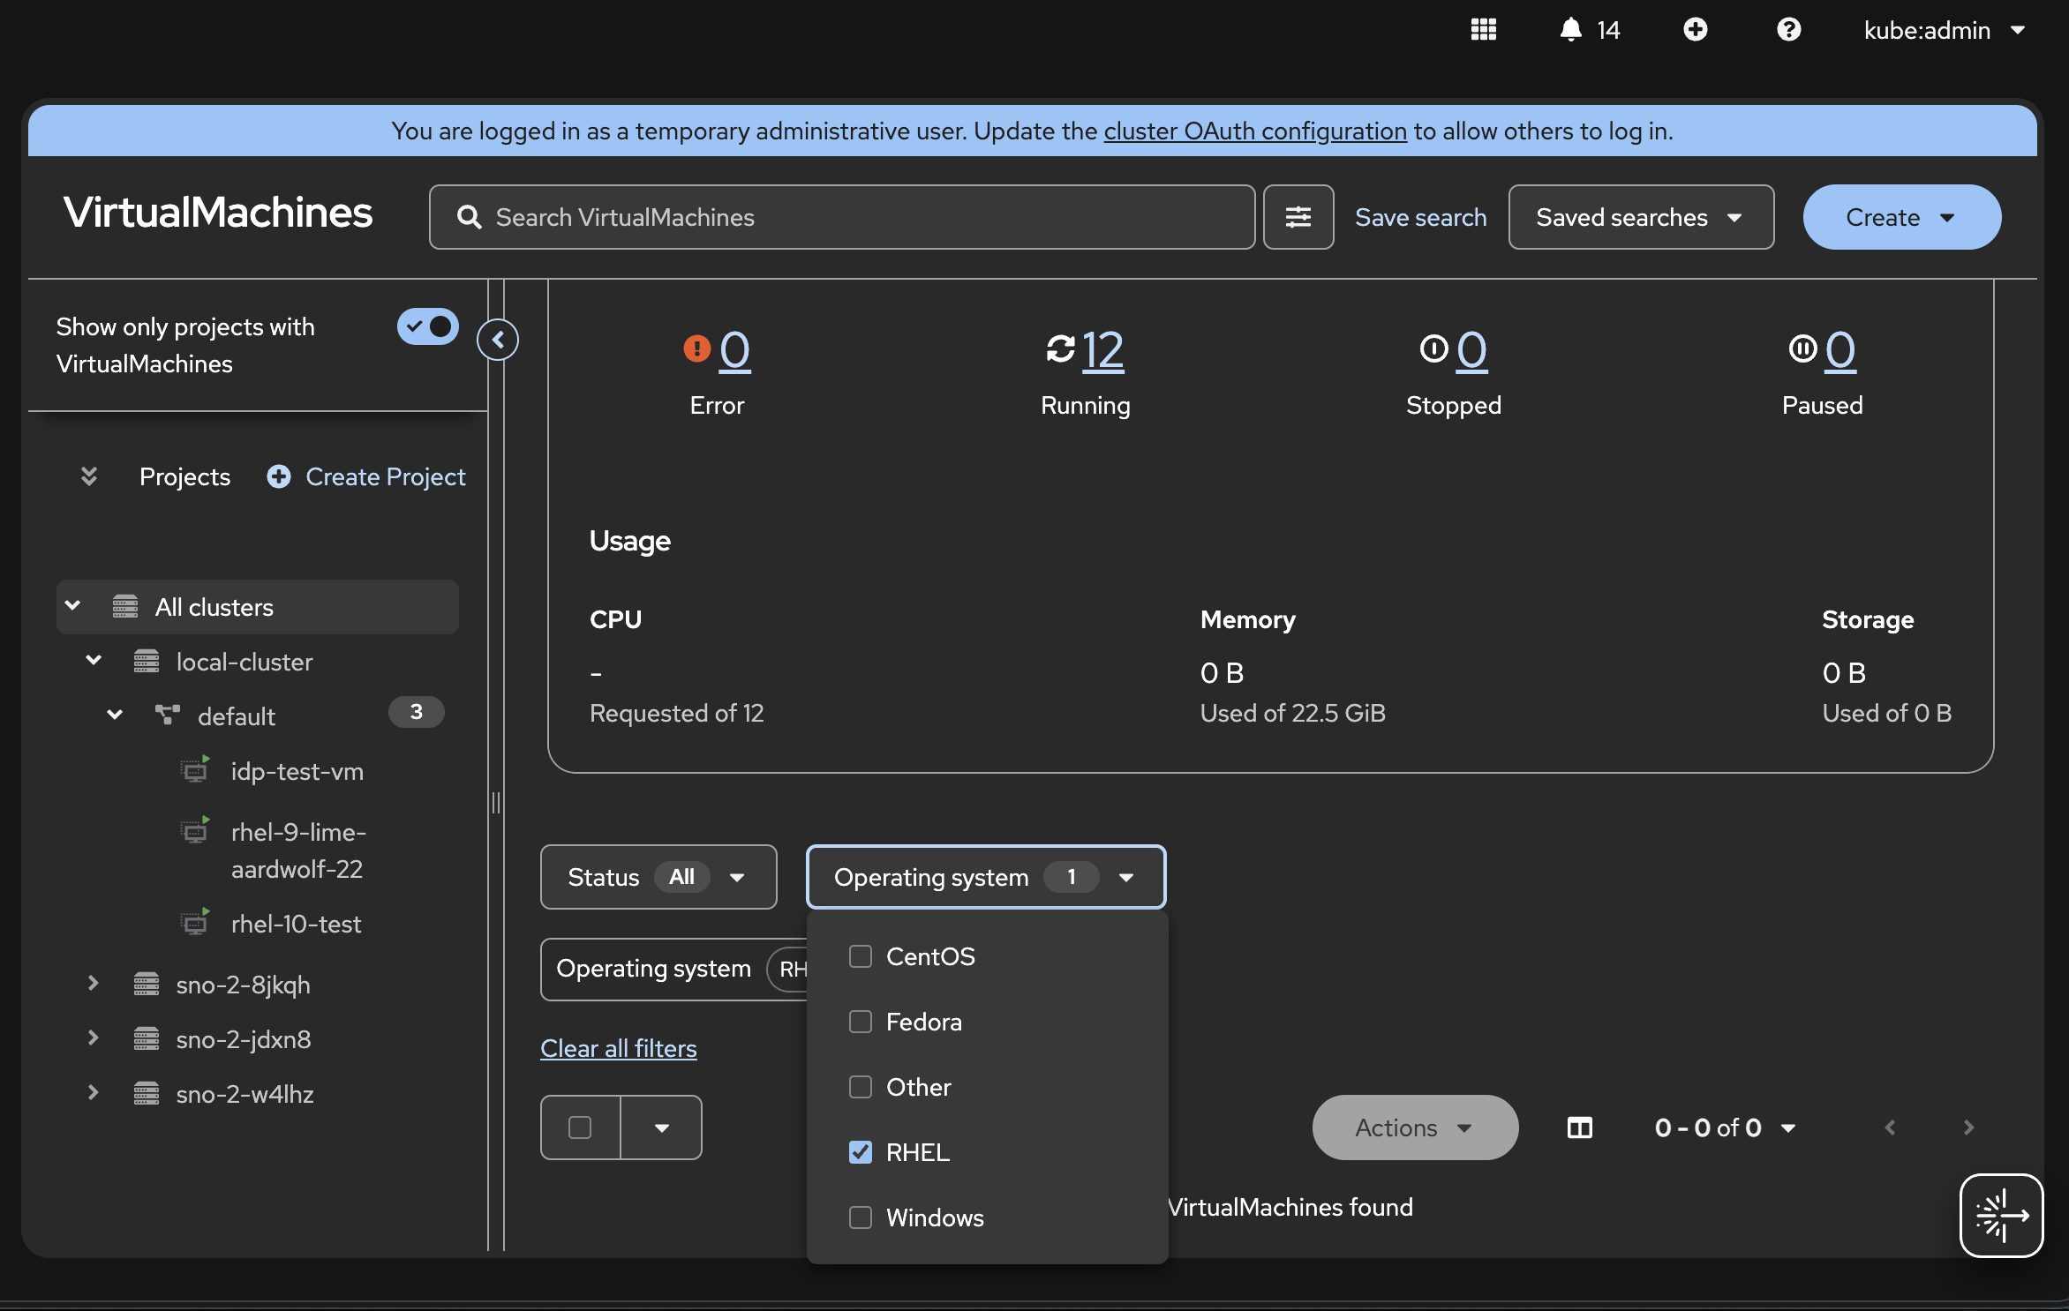Toggle show only projects with VirtualMachines
The width and height of the screenshot is (2069, 1311).
(428, 326)
